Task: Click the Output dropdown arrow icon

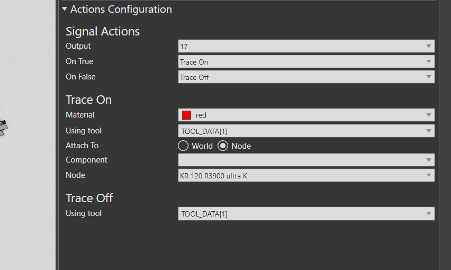Action: tap(429, 47)
